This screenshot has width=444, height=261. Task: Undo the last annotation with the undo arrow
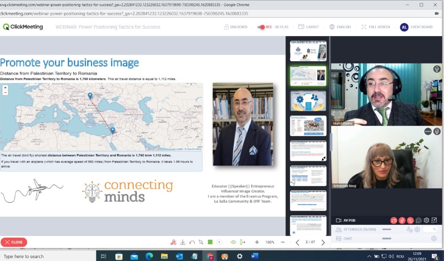pyautogui.click(x=192, y=242)
